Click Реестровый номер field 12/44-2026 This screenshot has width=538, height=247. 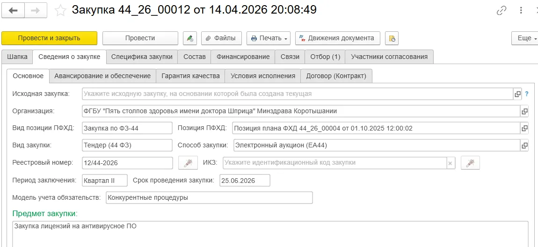tap(128, 163)
